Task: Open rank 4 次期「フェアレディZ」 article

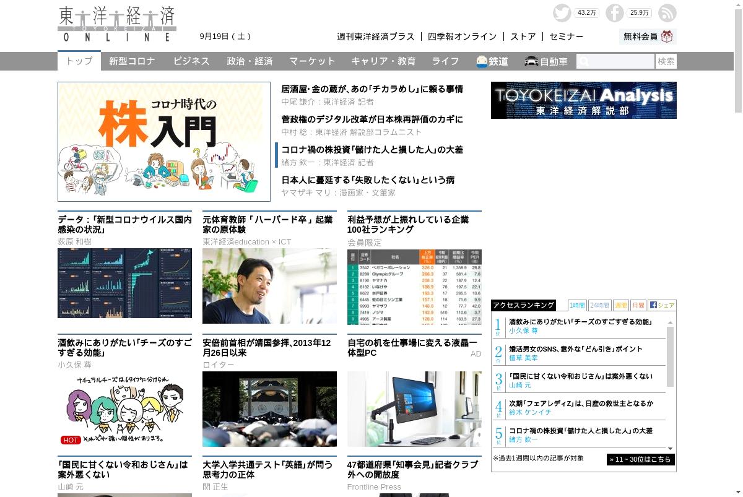Action: click(581, 404)
